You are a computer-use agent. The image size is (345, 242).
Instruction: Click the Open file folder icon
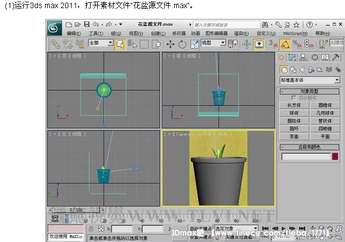(x=78, y=24)
